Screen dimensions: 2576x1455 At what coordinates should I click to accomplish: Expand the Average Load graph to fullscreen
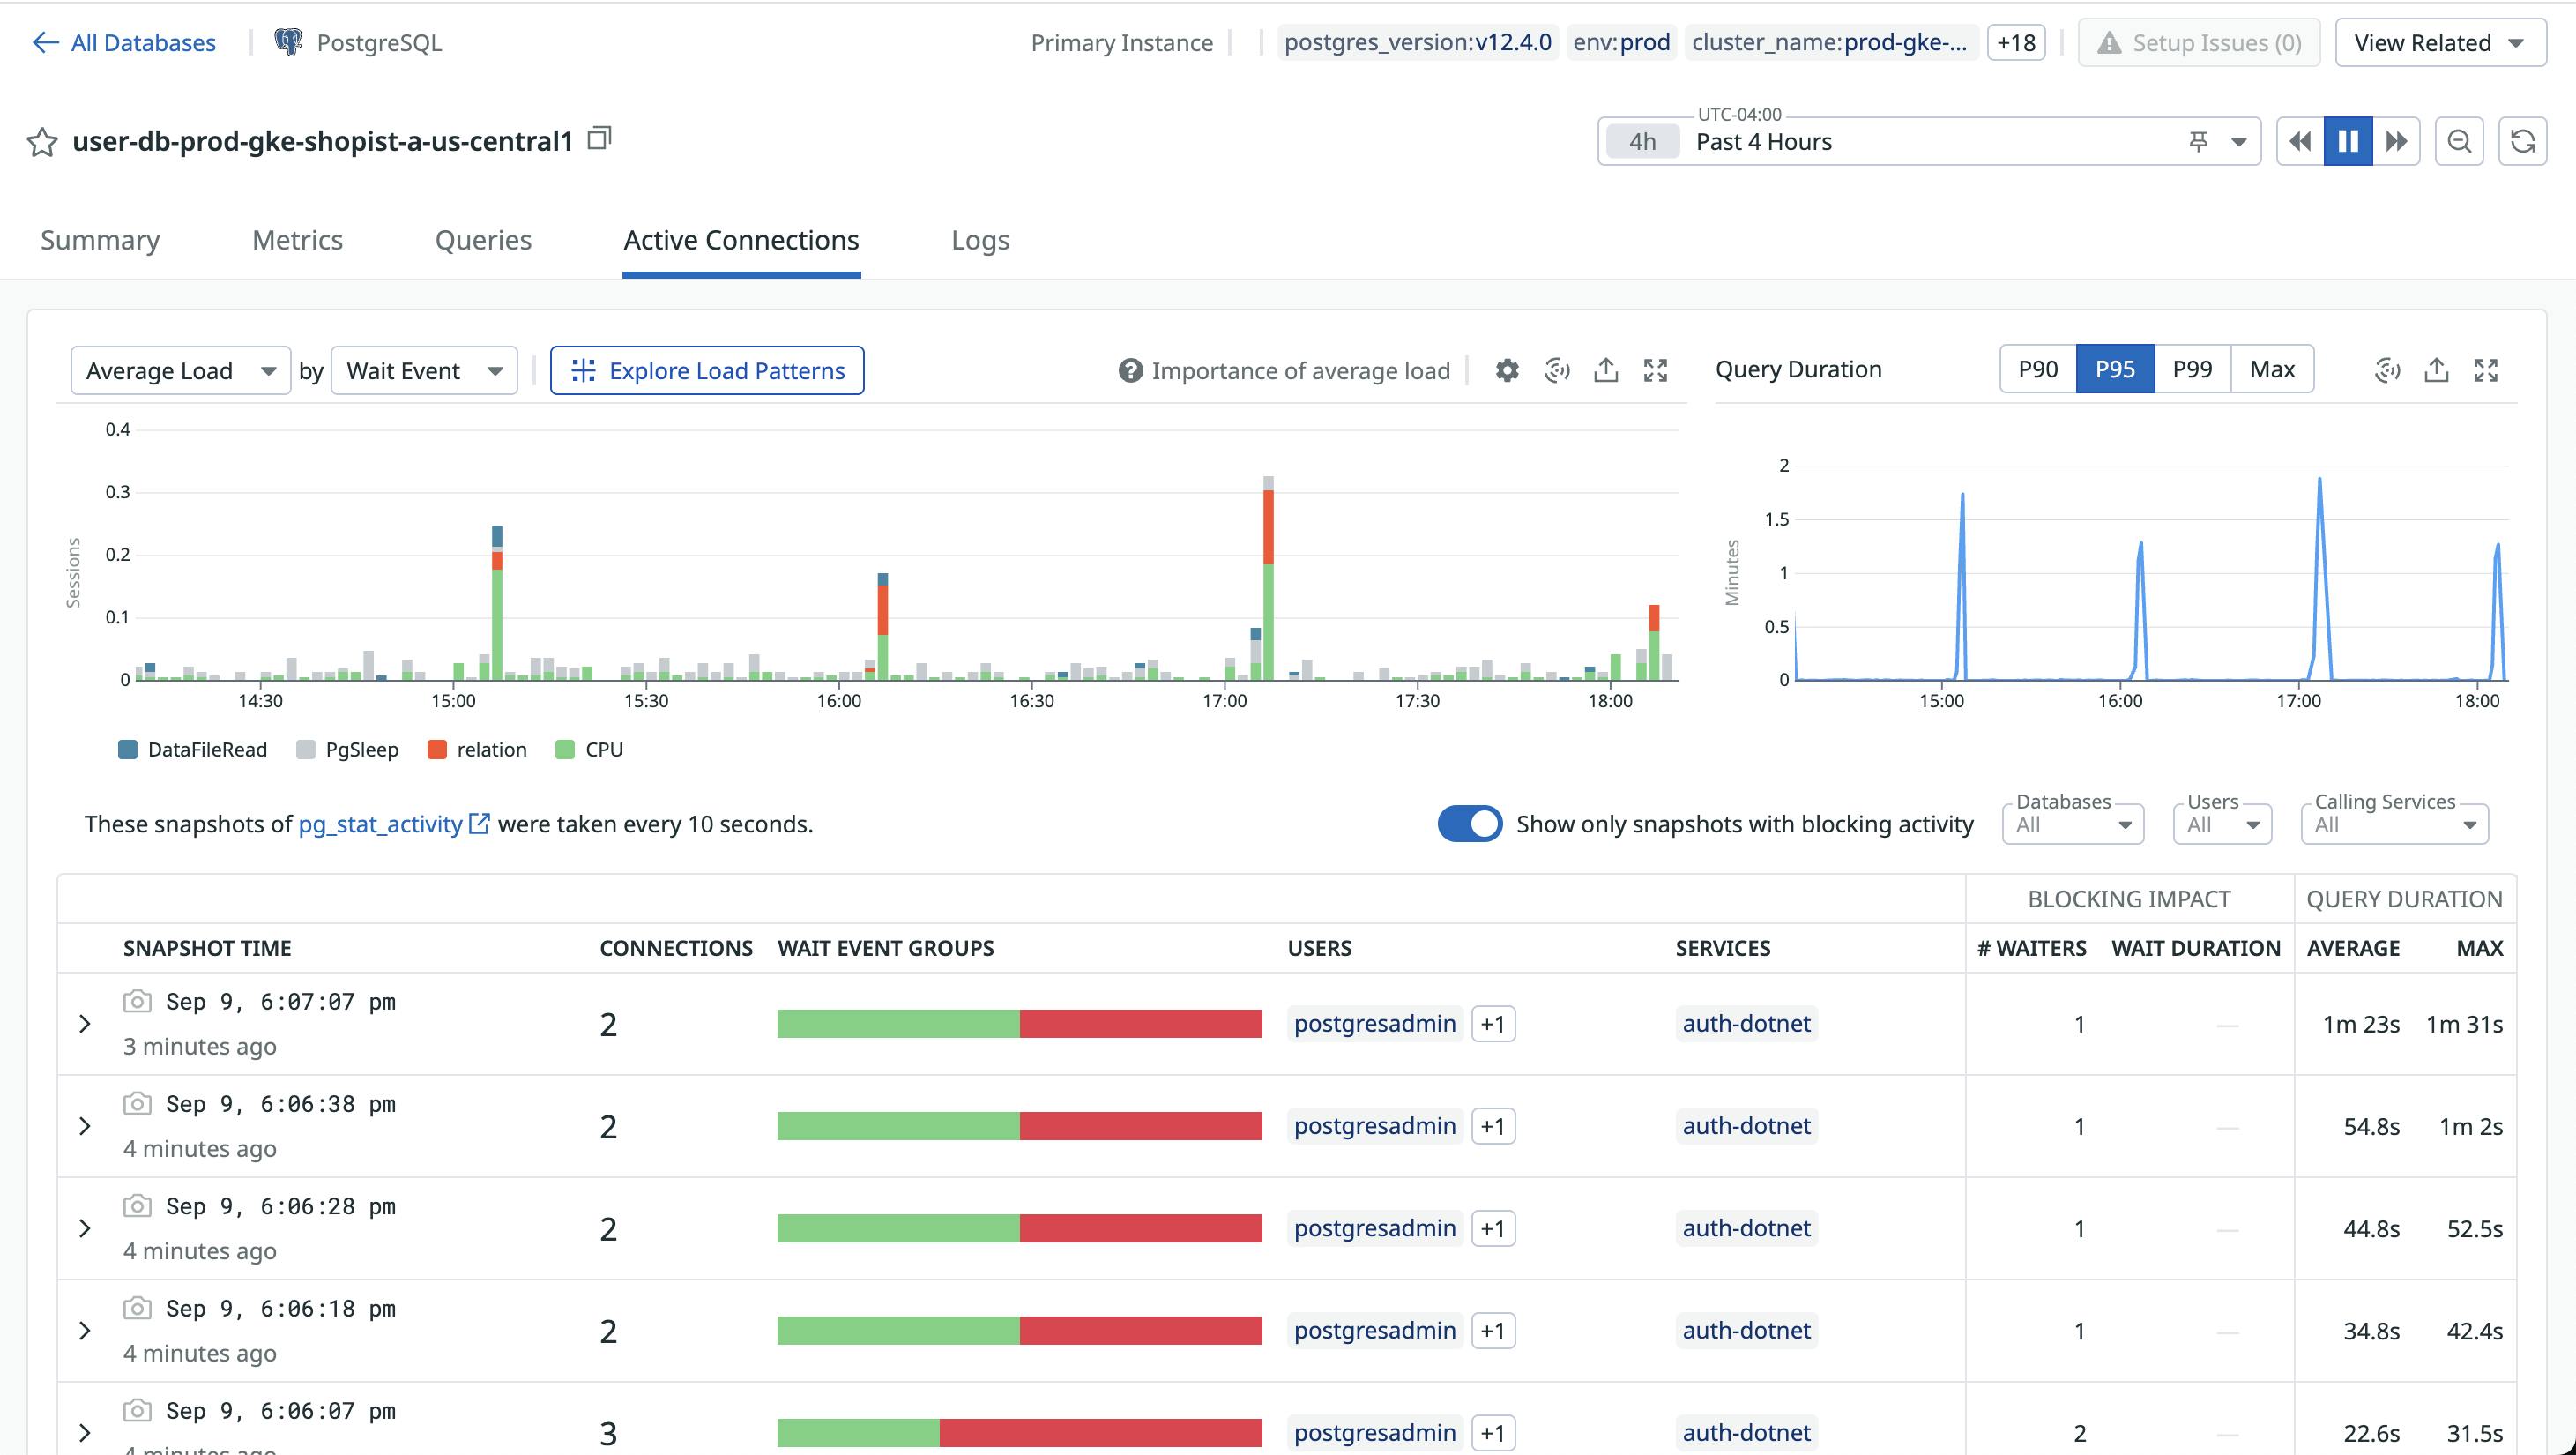point(1655,370)
